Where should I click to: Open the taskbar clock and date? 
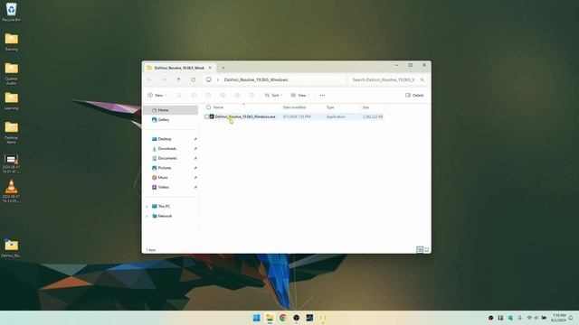click(559, 318)
